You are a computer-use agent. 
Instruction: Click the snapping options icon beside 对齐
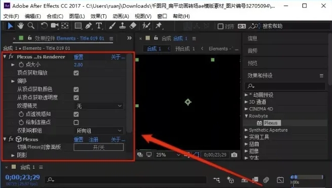[241, 26]
